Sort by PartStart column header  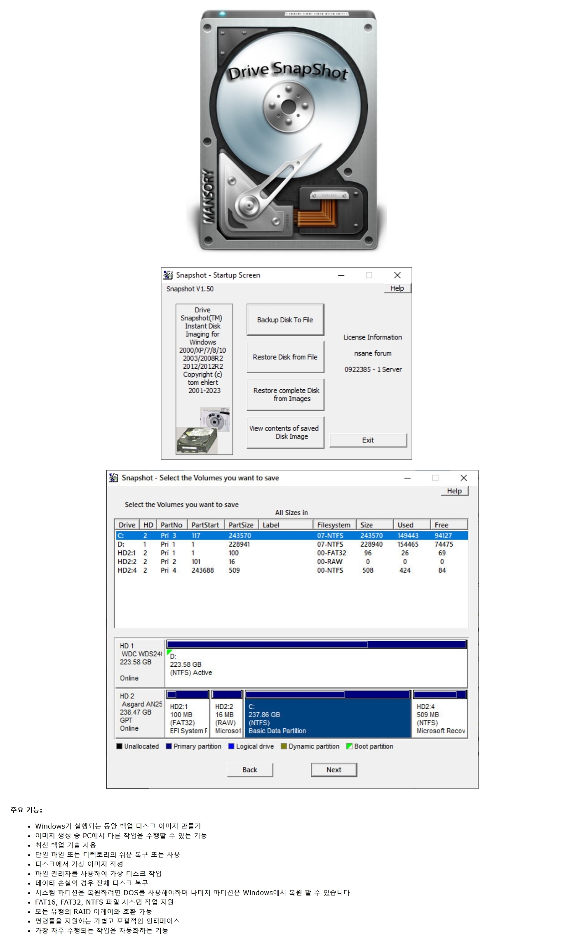(206, 525)
